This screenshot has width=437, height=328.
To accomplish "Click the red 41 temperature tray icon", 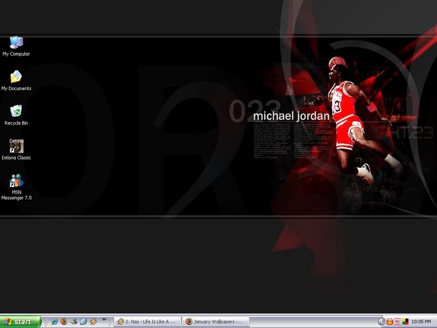I will click(x=398, y=322).
